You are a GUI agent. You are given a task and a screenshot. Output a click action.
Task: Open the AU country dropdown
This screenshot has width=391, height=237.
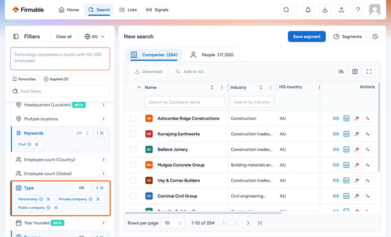pos(95,37)
